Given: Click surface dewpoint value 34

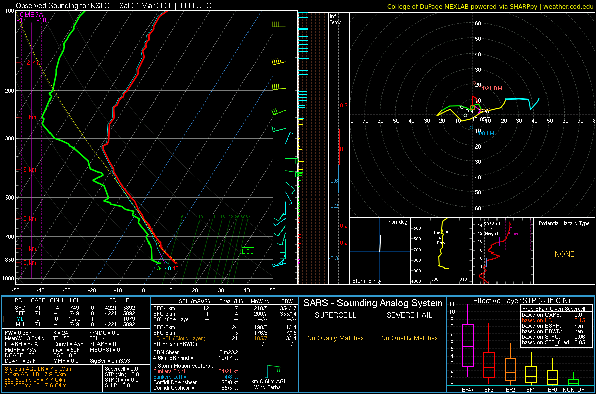Looking at the screenshot, I should point(160,268).
